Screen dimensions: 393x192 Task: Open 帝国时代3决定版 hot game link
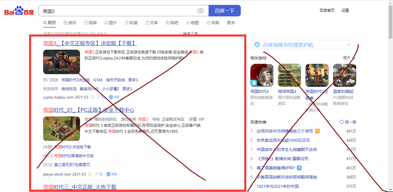click(76, 80)
